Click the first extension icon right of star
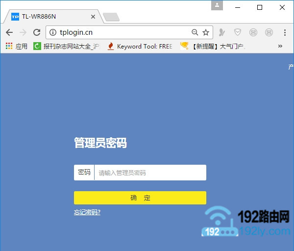The width and height of the screenshot is (294, 251). 222,32
